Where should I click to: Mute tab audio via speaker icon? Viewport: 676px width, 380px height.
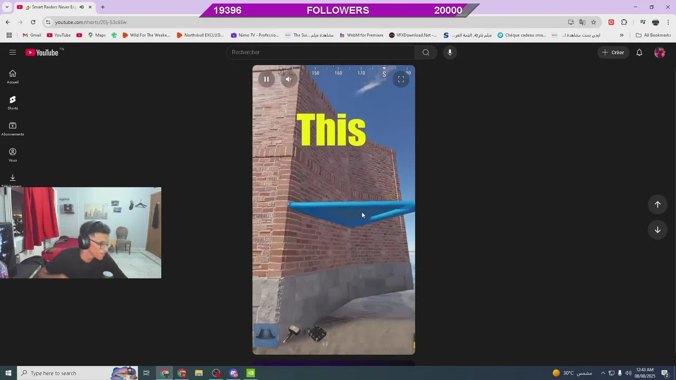pos(81,7)
